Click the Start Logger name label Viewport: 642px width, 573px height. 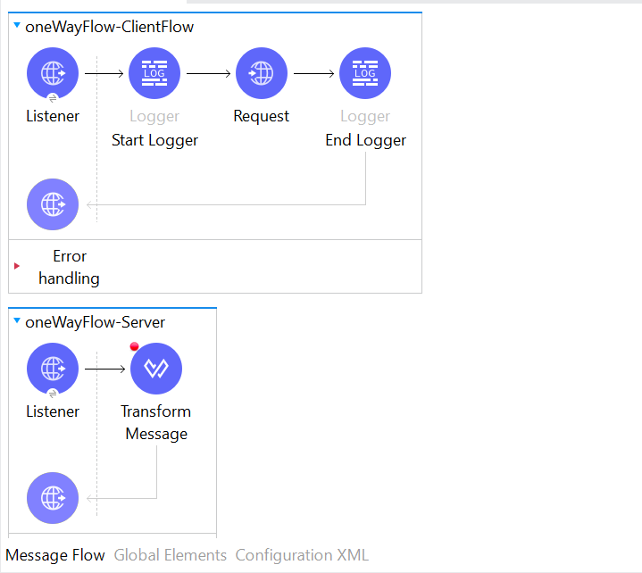point(154,140)
